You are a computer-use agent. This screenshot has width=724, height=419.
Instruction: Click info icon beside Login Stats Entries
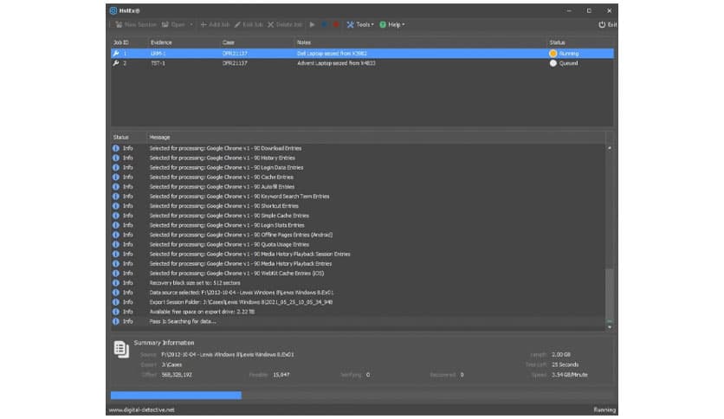pos(116,225)
